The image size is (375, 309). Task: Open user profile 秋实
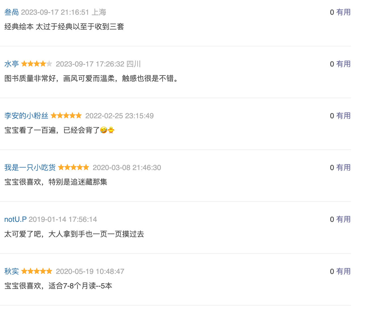(12, 271)
